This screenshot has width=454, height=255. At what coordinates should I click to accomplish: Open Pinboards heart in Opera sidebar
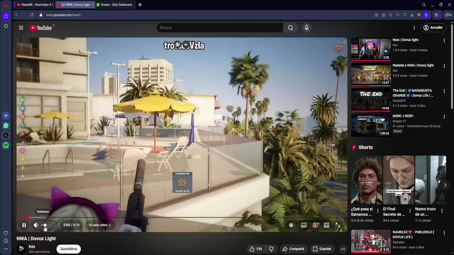pos(6,233)
